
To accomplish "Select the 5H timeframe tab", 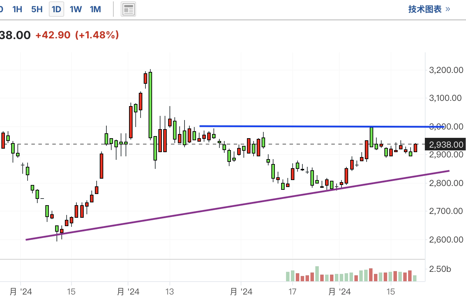I will click(x=37, y=9).
